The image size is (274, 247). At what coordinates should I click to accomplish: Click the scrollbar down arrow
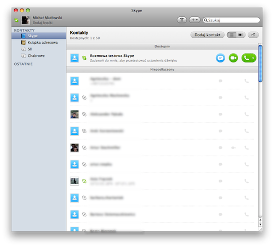(x=260, y=224)
